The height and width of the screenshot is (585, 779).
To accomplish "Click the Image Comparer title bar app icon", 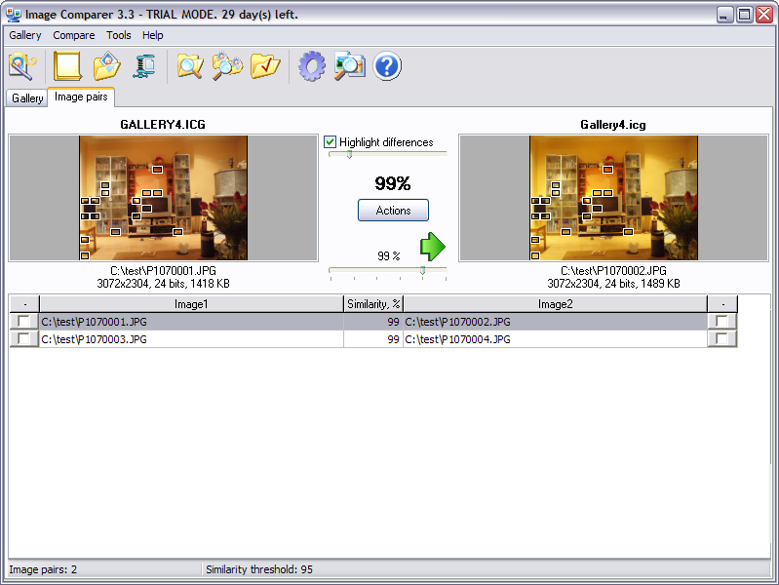I will pyautogui.click(x=14, y=15).
